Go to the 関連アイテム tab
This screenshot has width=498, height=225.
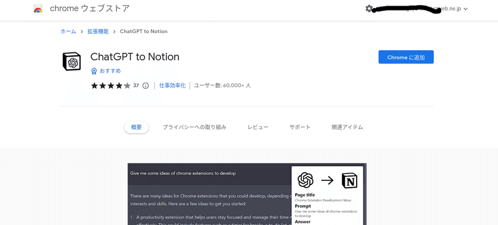pos(347,127)
